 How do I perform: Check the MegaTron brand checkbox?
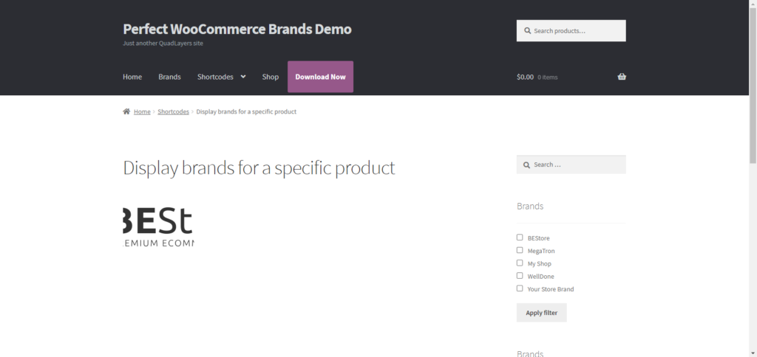(520, 250)
